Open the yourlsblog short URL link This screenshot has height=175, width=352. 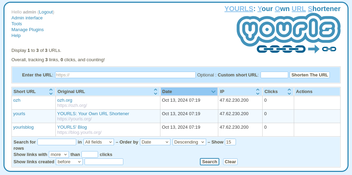point(23,127)
